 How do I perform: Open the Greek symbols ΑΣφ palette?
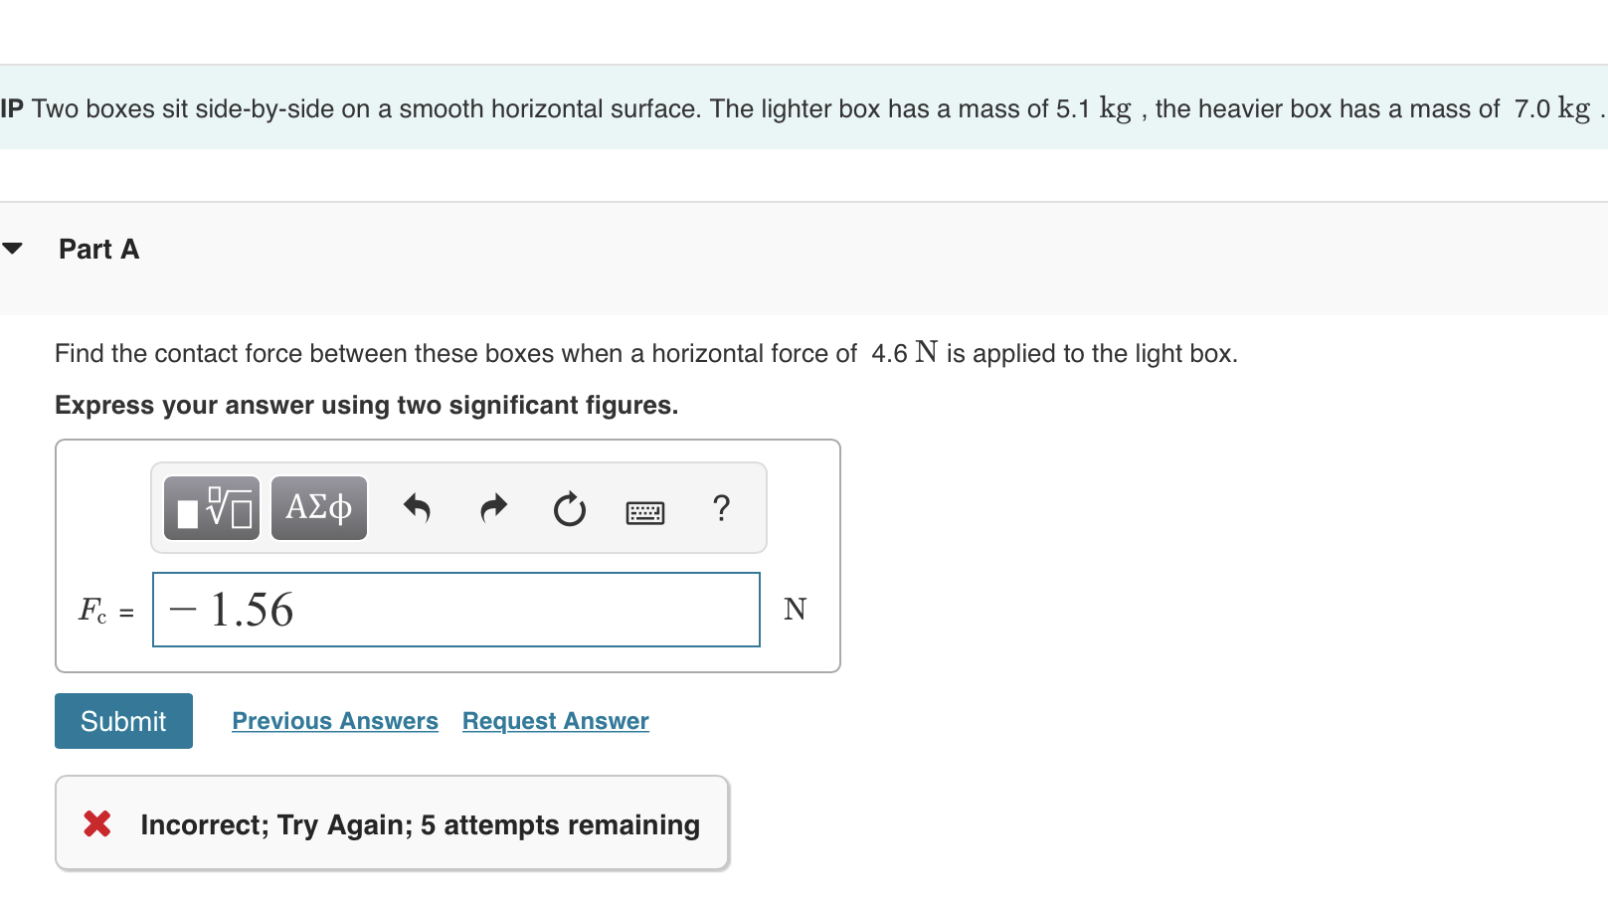pos(318,508)
